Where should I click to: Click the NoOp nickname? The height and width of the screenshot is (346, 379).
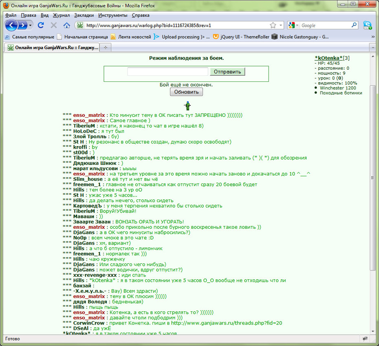pos(80,238)
